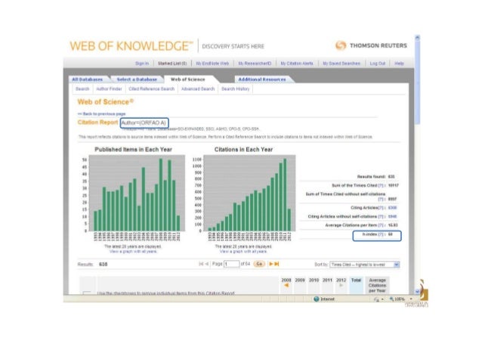Click the Sign In link

[x=142, y=64]
